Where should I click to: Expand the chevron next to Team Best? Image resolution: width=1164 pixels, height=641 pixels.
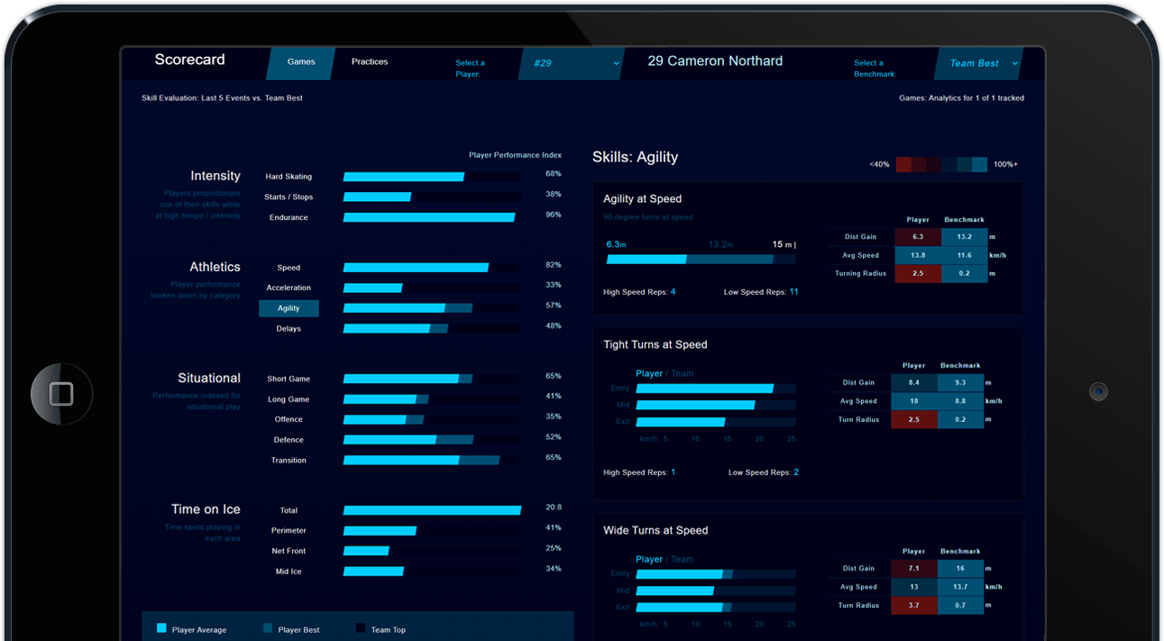(x=1016, y=63)
